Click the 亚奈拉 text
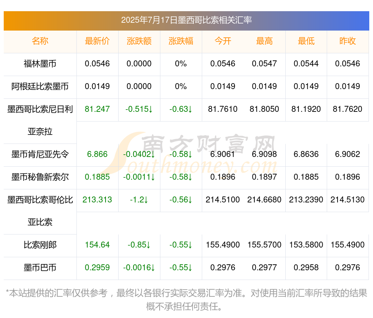This screenshot has width=373, height=318. coord(40,132)
